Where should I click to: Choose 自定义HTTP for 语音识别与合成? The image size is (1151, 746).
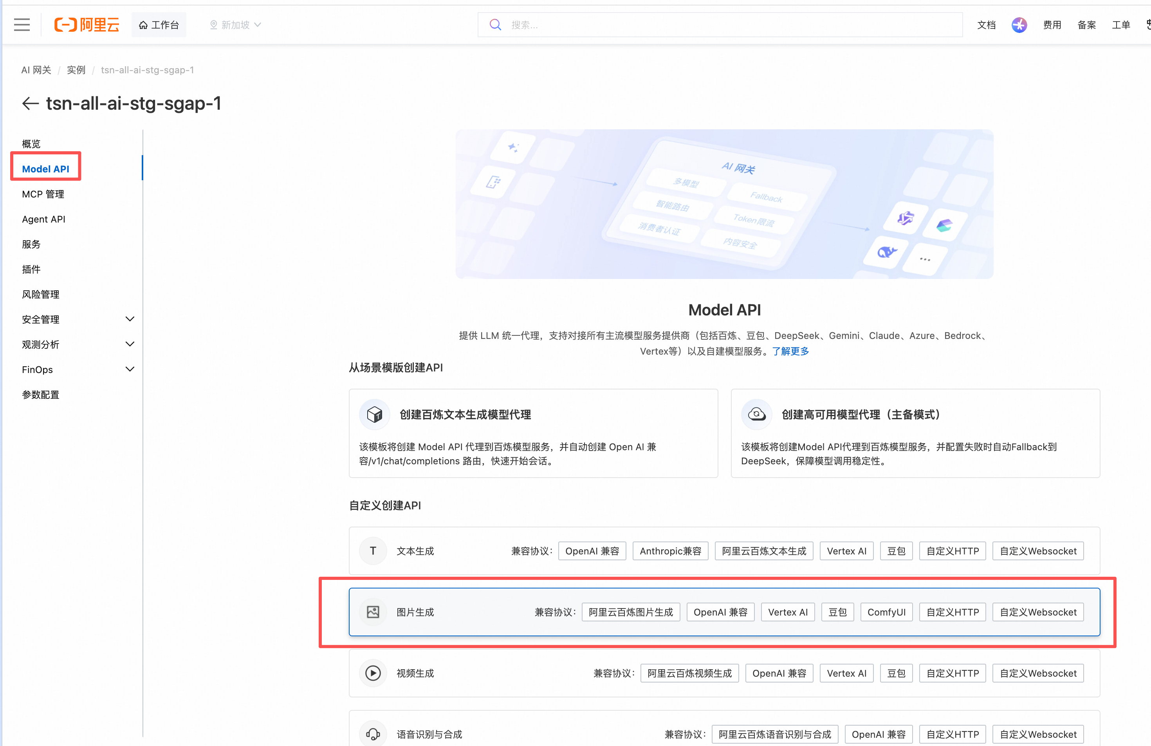pyautogui.click(x=953, y=734)
